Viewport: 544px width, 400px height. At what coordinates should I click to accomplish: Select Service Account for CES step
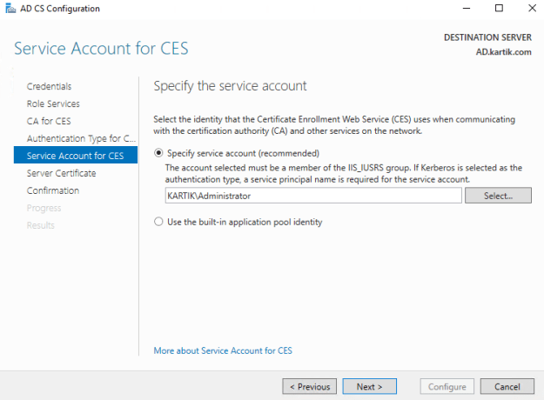click(76, 155)
